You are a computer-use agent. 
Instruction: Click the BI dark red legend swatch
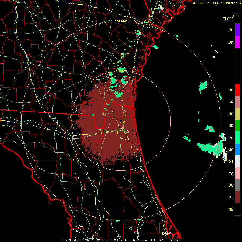(237, 197)
